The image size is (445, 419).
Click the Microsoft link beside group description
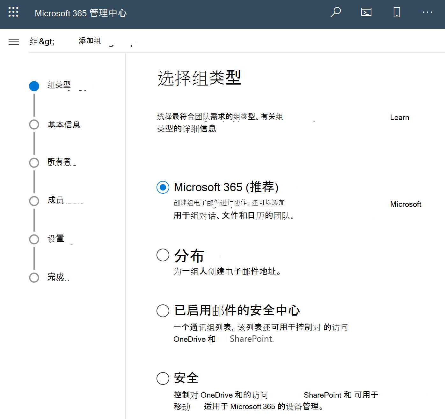[x=406, y=204]
